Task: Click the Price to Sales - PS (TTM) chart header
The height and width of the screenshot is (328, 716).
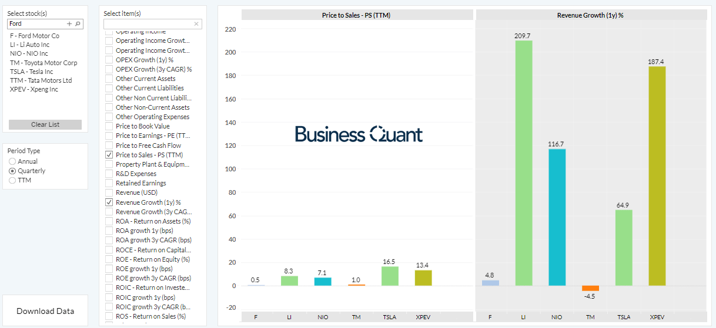Action: 357,15
